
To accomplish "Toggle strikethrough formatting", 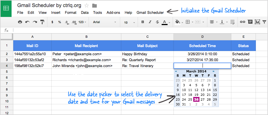I will [x=157, y=22].
